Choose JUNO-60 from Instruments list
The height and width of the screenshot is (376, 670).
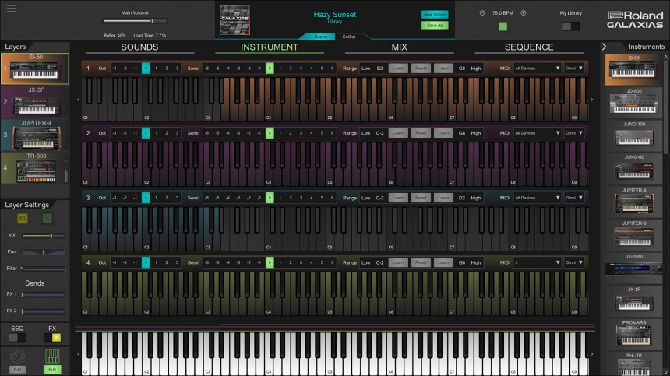(x=633, y=168)
